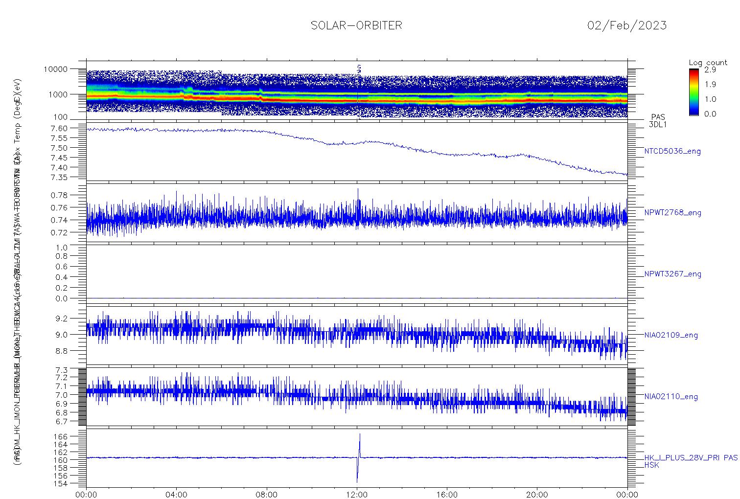Click the current spike at 12:00 in the bottom panel
Image resolution: width=740 pixels, height=499 pixels.
pyautogui.click(x=358, y=457)
